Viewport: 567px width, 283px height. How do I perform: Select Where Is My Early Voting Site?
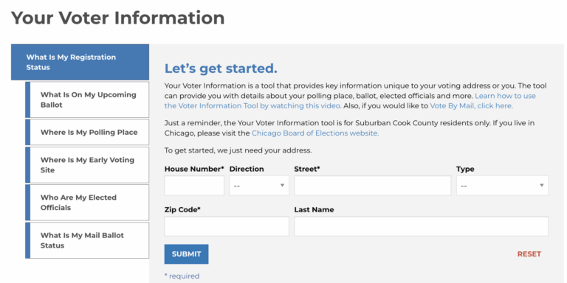tap(87, 165)
